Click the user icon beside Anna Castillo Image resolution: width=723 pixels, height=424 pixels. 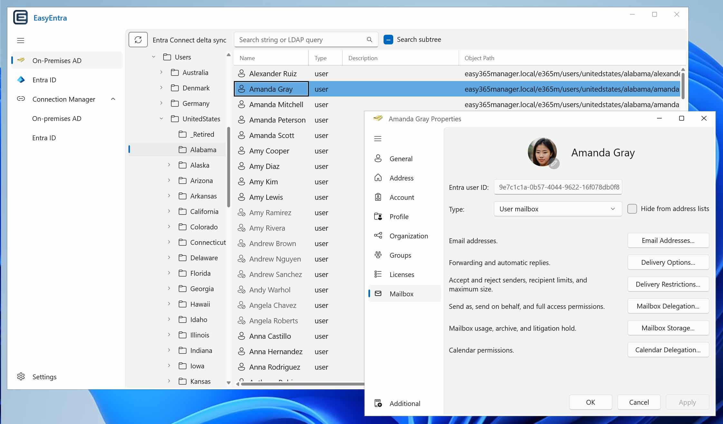242,336
